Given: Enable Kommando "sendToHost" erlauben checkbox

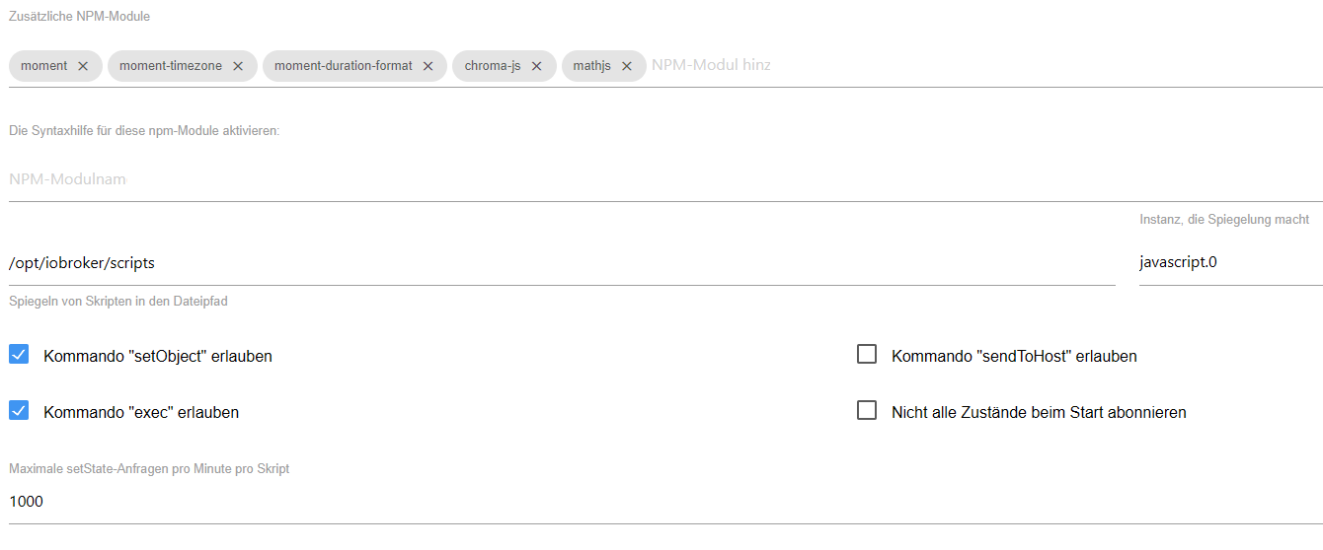Looking at the screenshot, I should 867,355.
